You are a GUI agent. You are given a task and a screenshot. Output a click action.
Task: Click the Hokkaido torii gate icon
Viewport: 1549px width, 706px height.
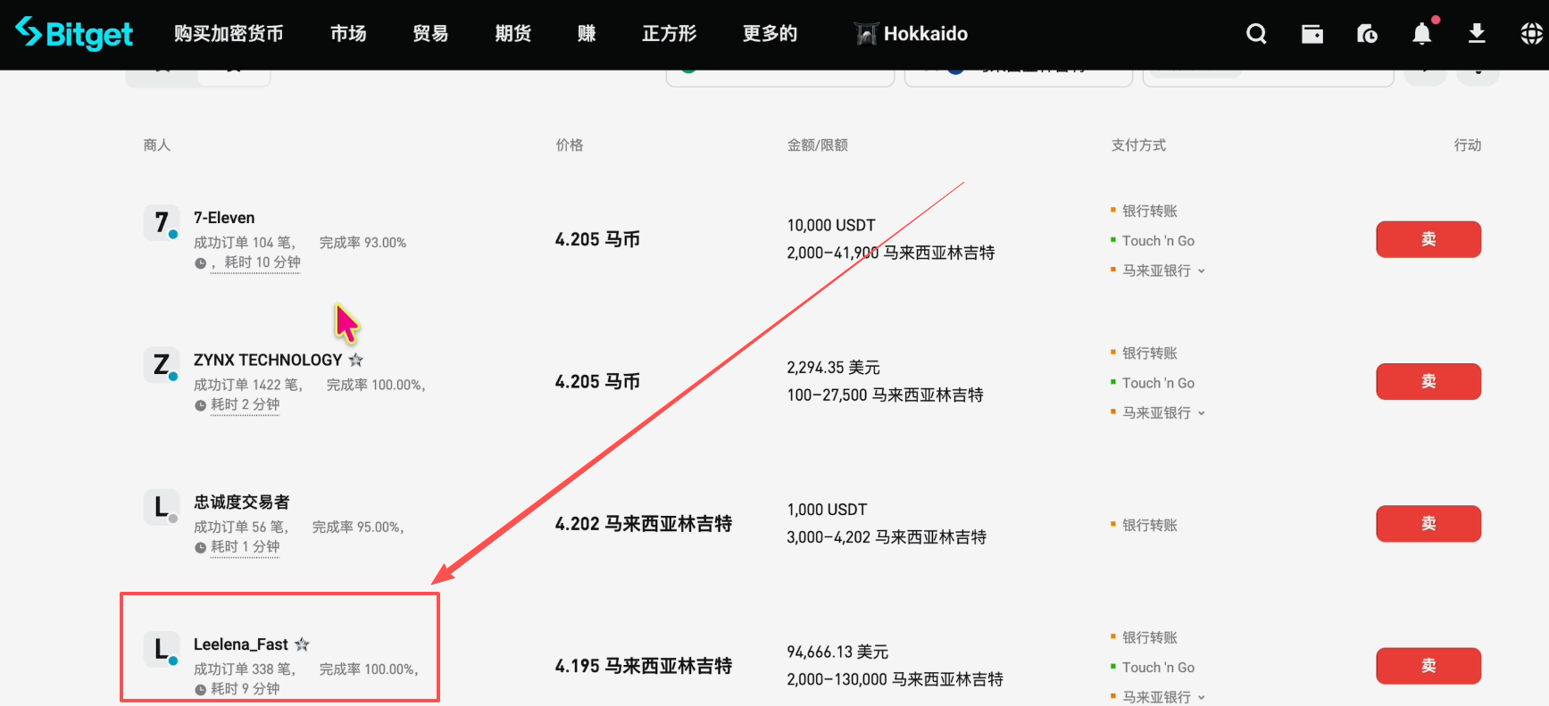(865, 34)
